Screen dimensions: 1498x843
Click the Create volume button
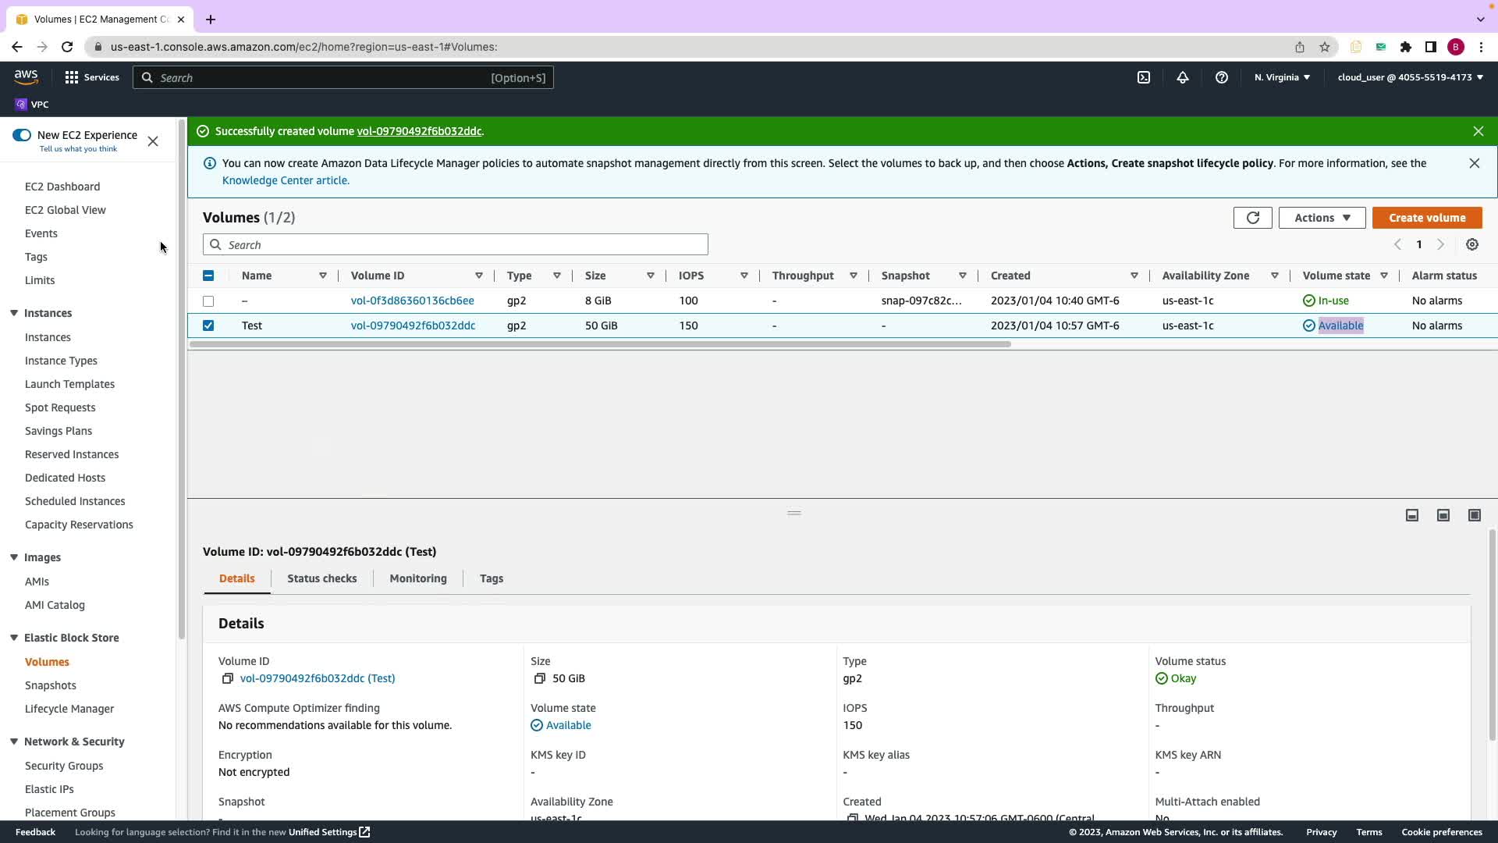pyautogui.click(x=1426, y=218)
